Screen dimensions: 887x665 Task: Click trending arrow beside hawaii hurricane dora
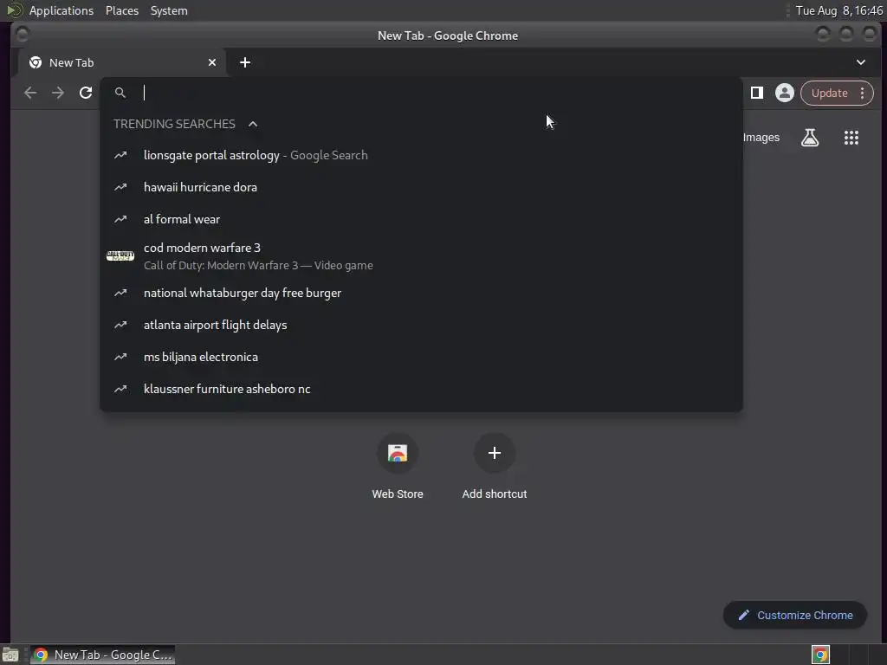tap(120, 187)
